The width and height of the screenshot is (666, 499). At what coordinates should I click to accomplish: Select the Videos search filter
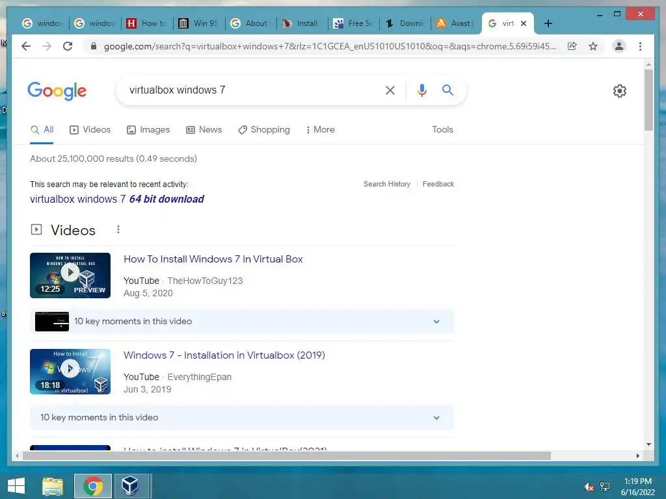tap(90, 129)
